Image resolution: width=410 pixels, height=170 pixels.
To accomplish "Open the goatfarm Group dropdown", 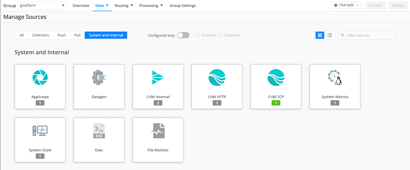I will coord(42,5).
